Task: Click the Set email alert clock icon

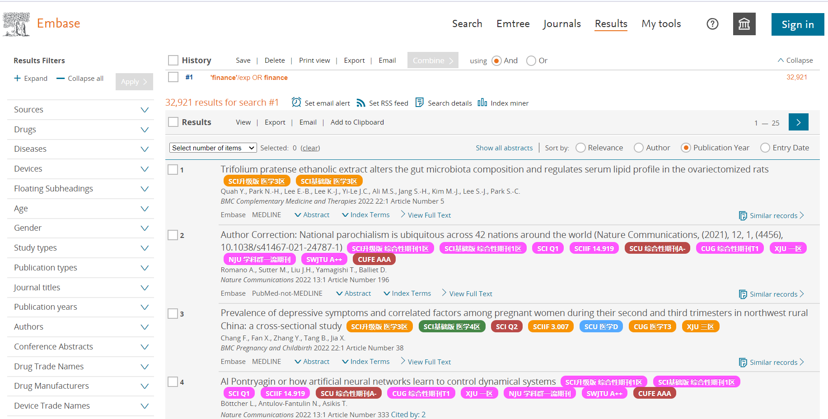Action: [296, 102]
